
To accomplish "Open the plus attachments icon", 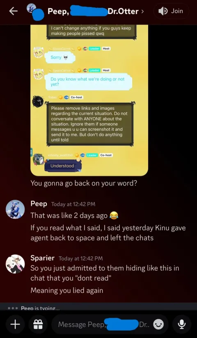I will tap(15, 324).
